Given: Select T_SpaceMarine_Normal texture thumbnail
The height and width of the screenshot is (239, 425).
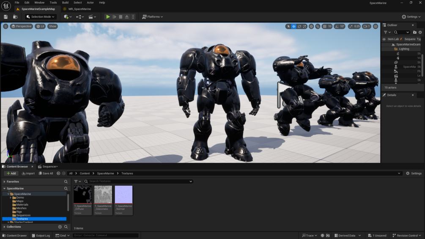Looking at the screenshot, I should (x=123, y=200).
